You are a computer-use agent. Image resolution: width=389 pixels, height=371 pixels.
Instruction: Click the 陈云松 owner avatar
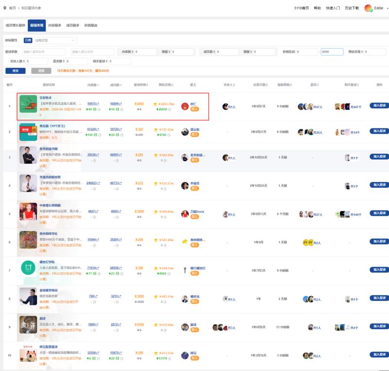[185, 132]
